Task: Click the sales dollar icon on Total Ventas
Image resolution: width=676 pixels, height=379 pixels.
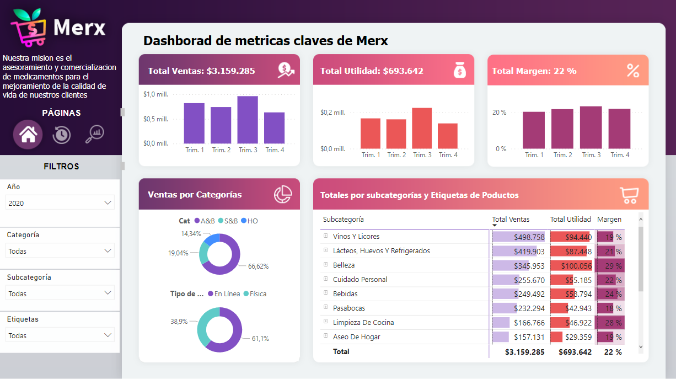Action: click(x=286, y=70)
